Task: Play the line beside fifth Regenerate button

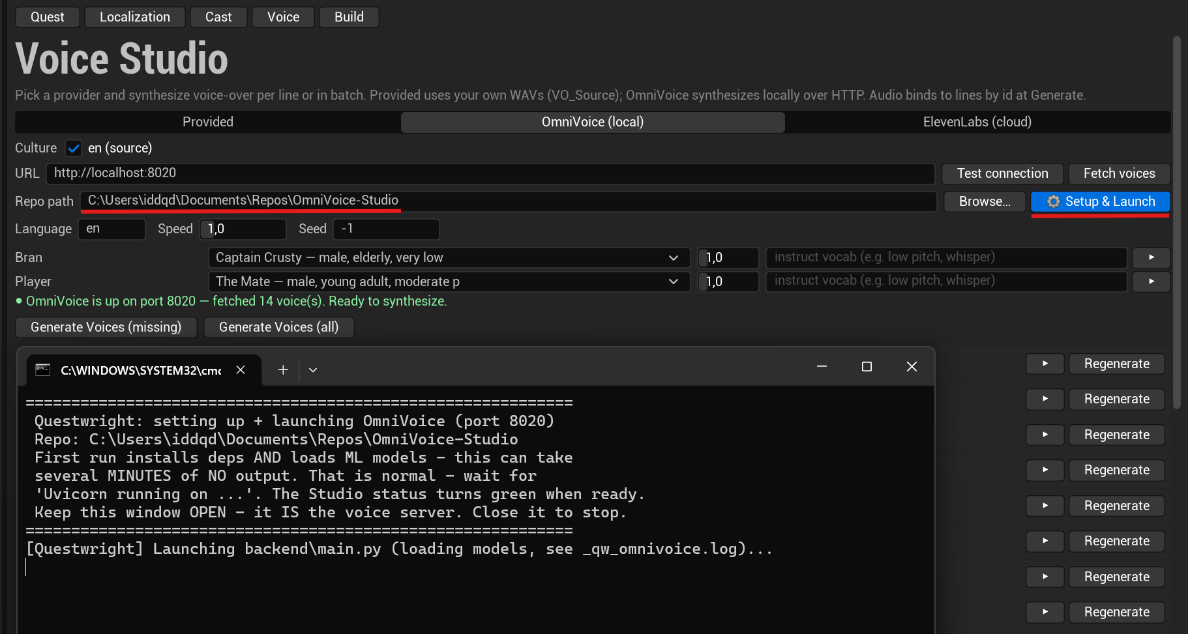Action: tap(1045, 506)
